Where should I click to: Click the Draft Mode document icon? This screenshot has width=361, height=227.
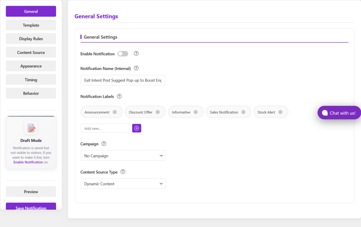click(31, 128)
